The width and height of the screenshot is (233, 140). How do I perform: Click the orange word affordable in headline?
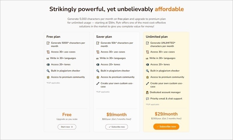click(x=169, y=9)
